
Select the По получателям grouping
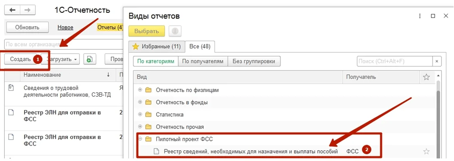click(x=203, y=61)
